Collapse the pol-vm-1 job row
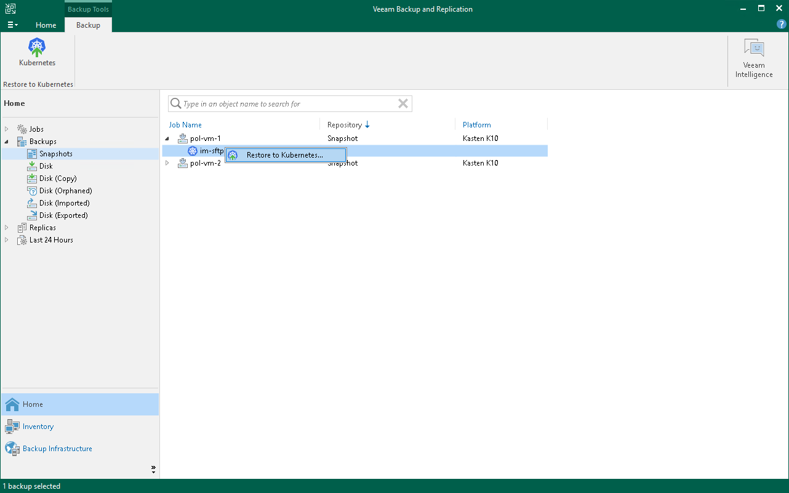Screen dimensions: 789x493 tap(167, 138)
